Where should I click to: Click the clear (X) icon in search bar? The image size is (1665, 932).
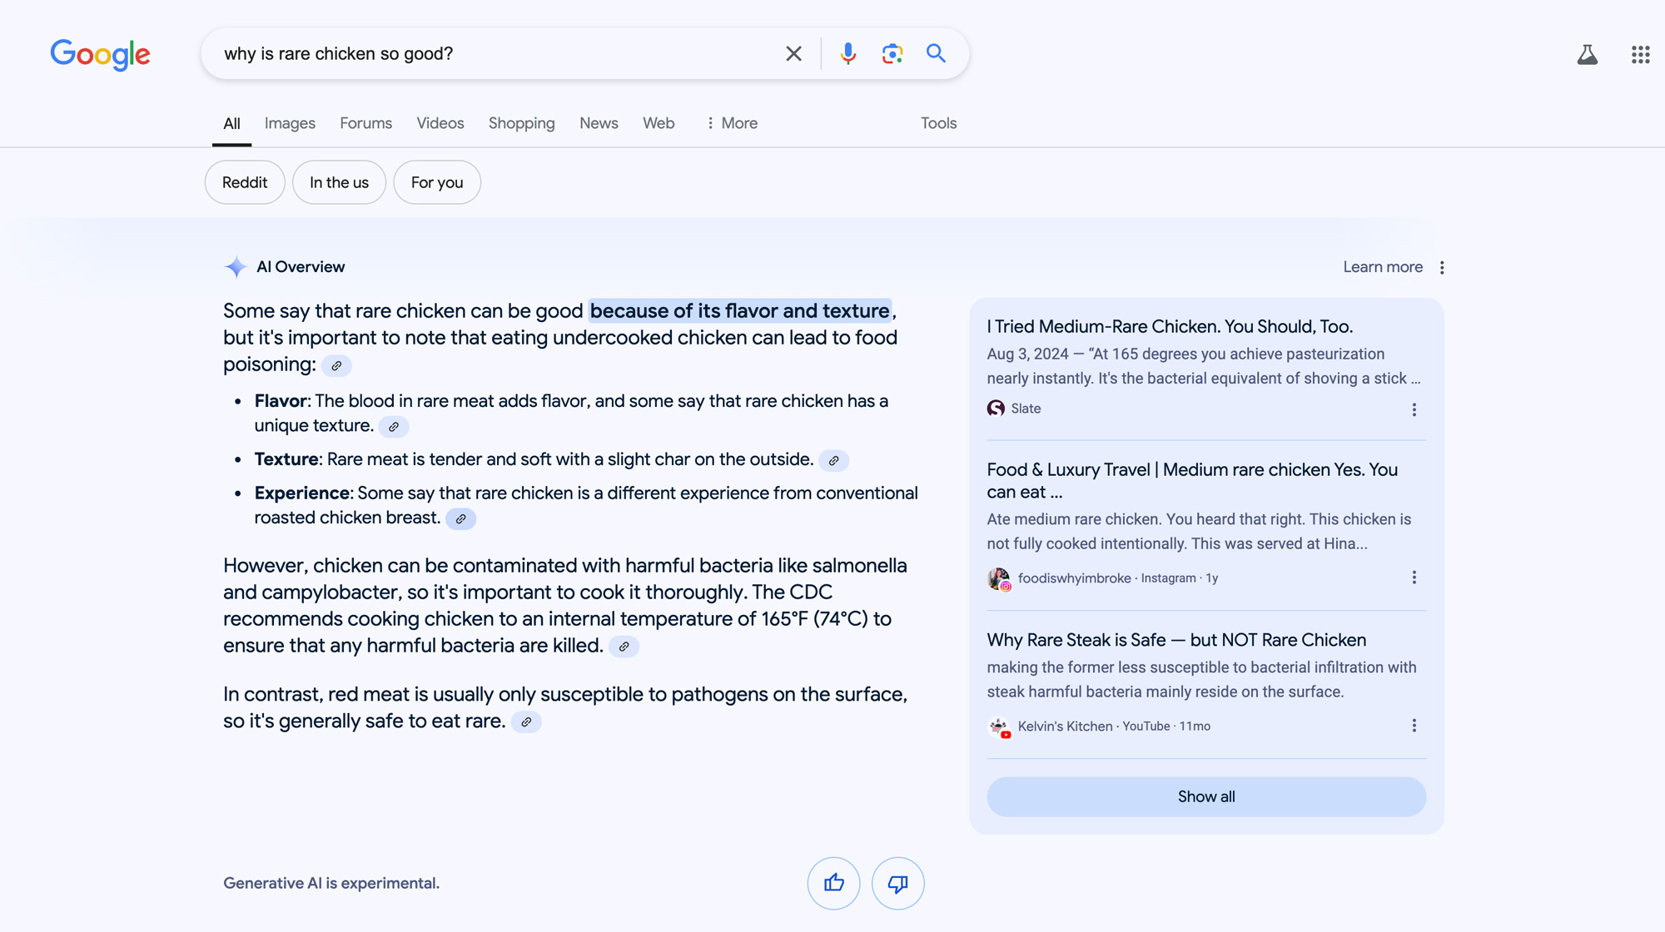pyautogui.click(x=793, y=53)
